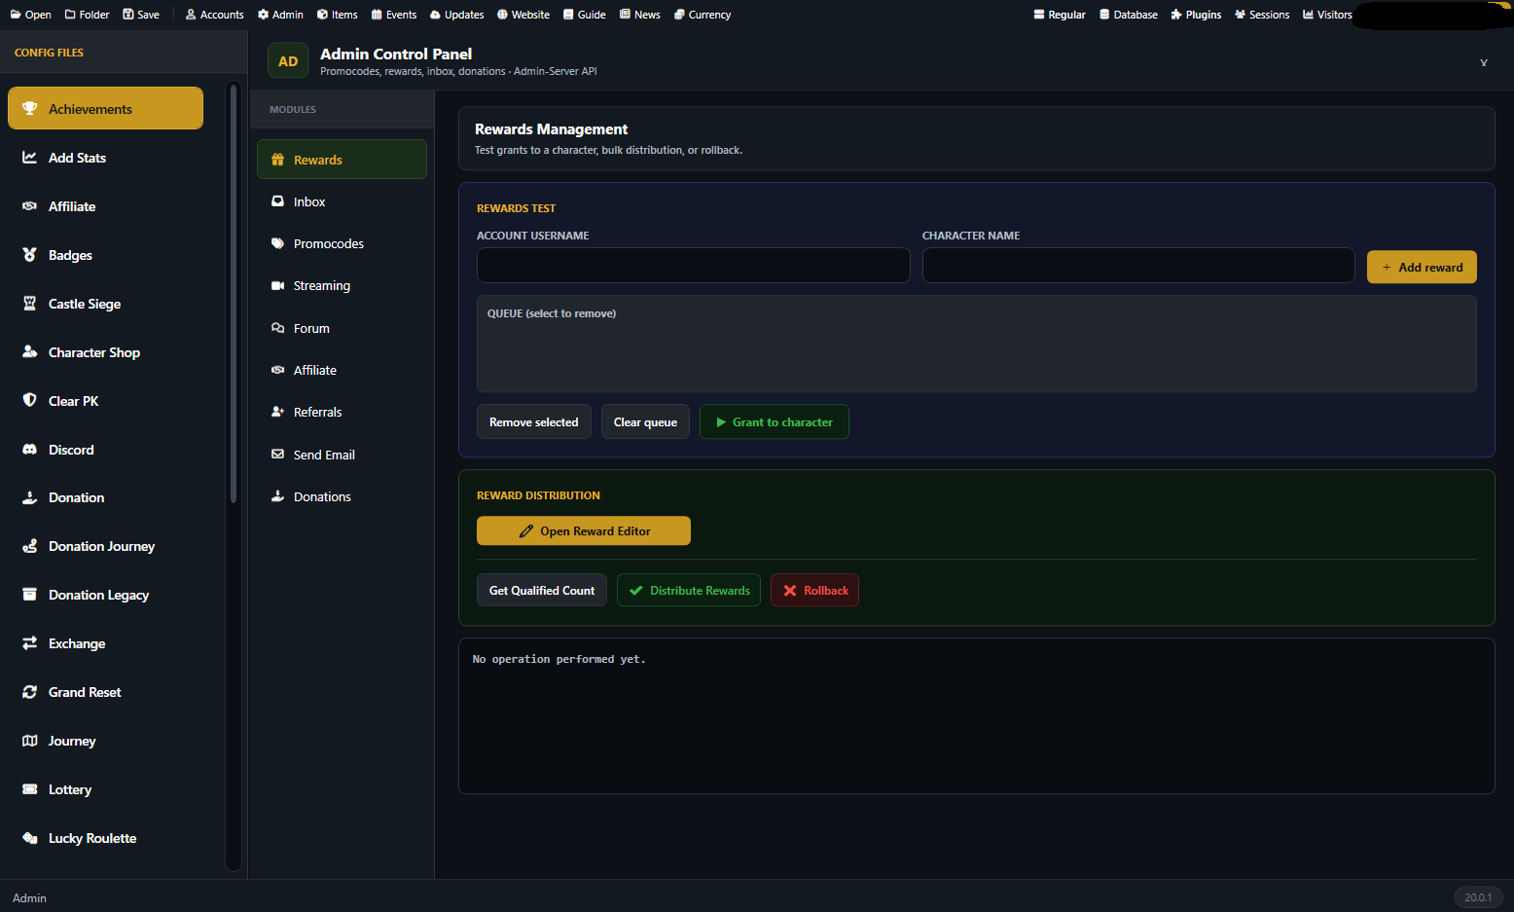Click the config files sidebar scrollbar
1514x912 pixels.
click(234, 293)
